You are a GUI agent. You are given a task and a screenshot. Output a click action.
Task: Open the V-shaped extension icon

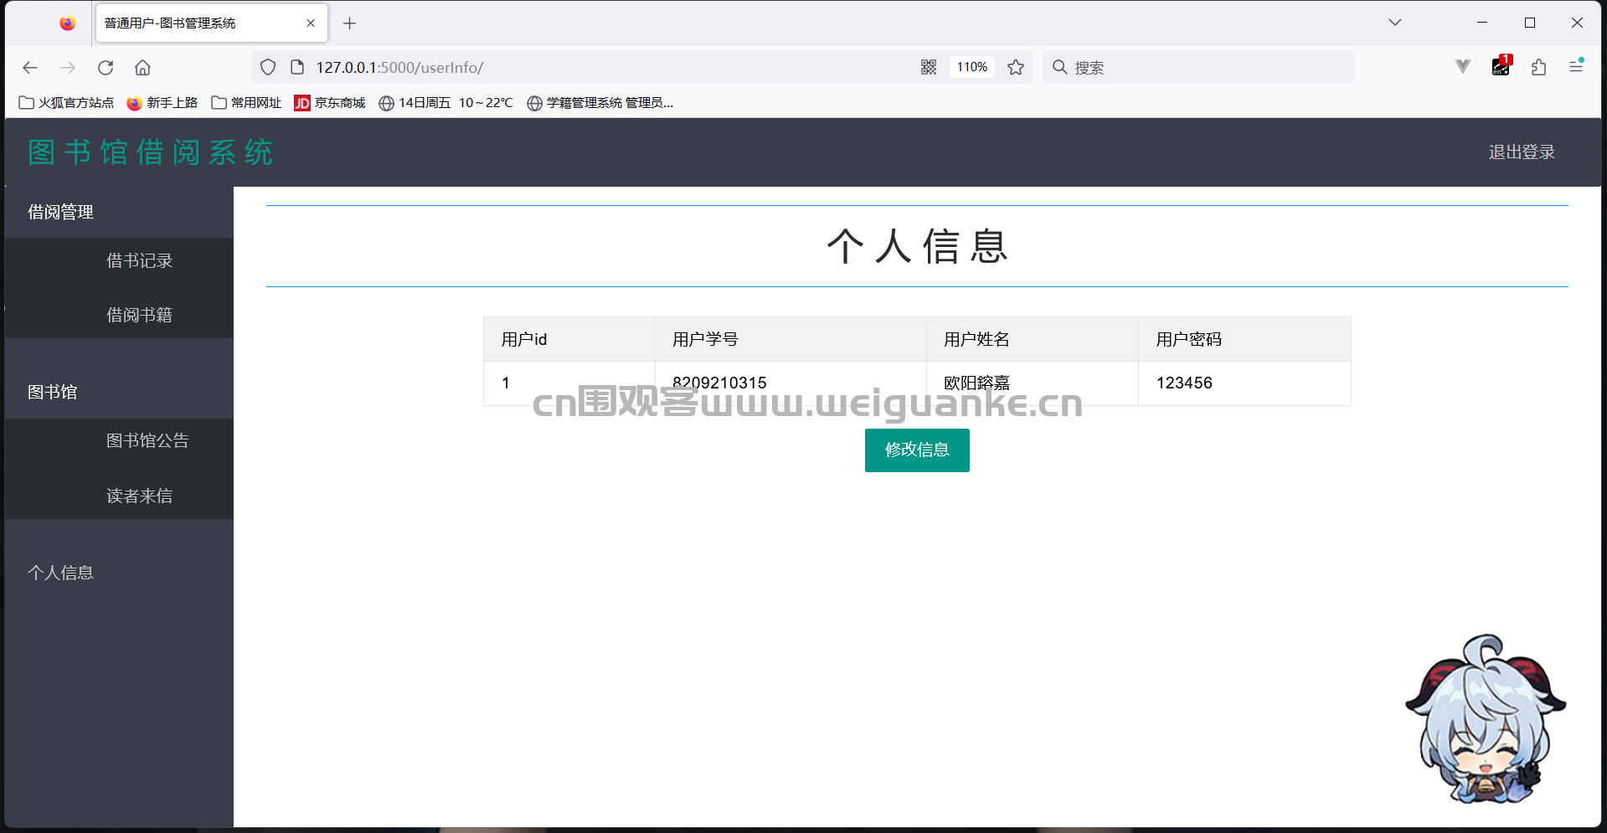[1463, 67]
